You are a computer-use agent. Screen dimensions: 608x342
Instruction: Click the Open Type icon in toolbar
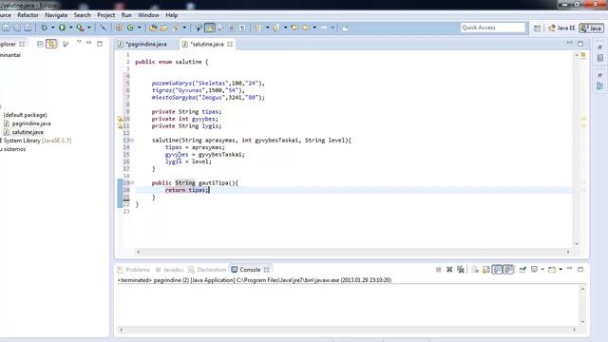pyautogui.click(x=153, y=28)
